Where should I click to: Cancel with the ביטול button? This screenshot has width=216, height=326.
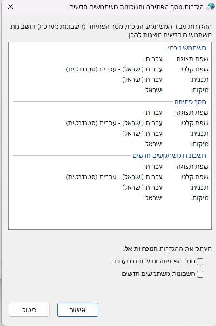click(x=29, y=310)
